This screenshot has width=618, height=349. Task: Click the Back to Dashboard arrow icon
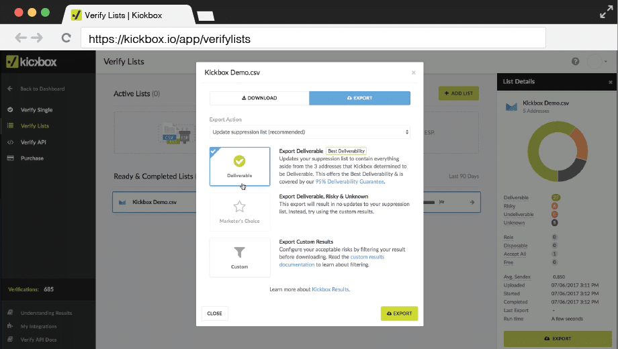click(x=10, y=89)
